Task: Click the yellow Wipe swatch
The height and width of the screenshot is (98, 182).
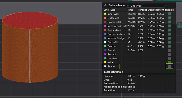Action: pyautogui.click(x=105, y=62)
